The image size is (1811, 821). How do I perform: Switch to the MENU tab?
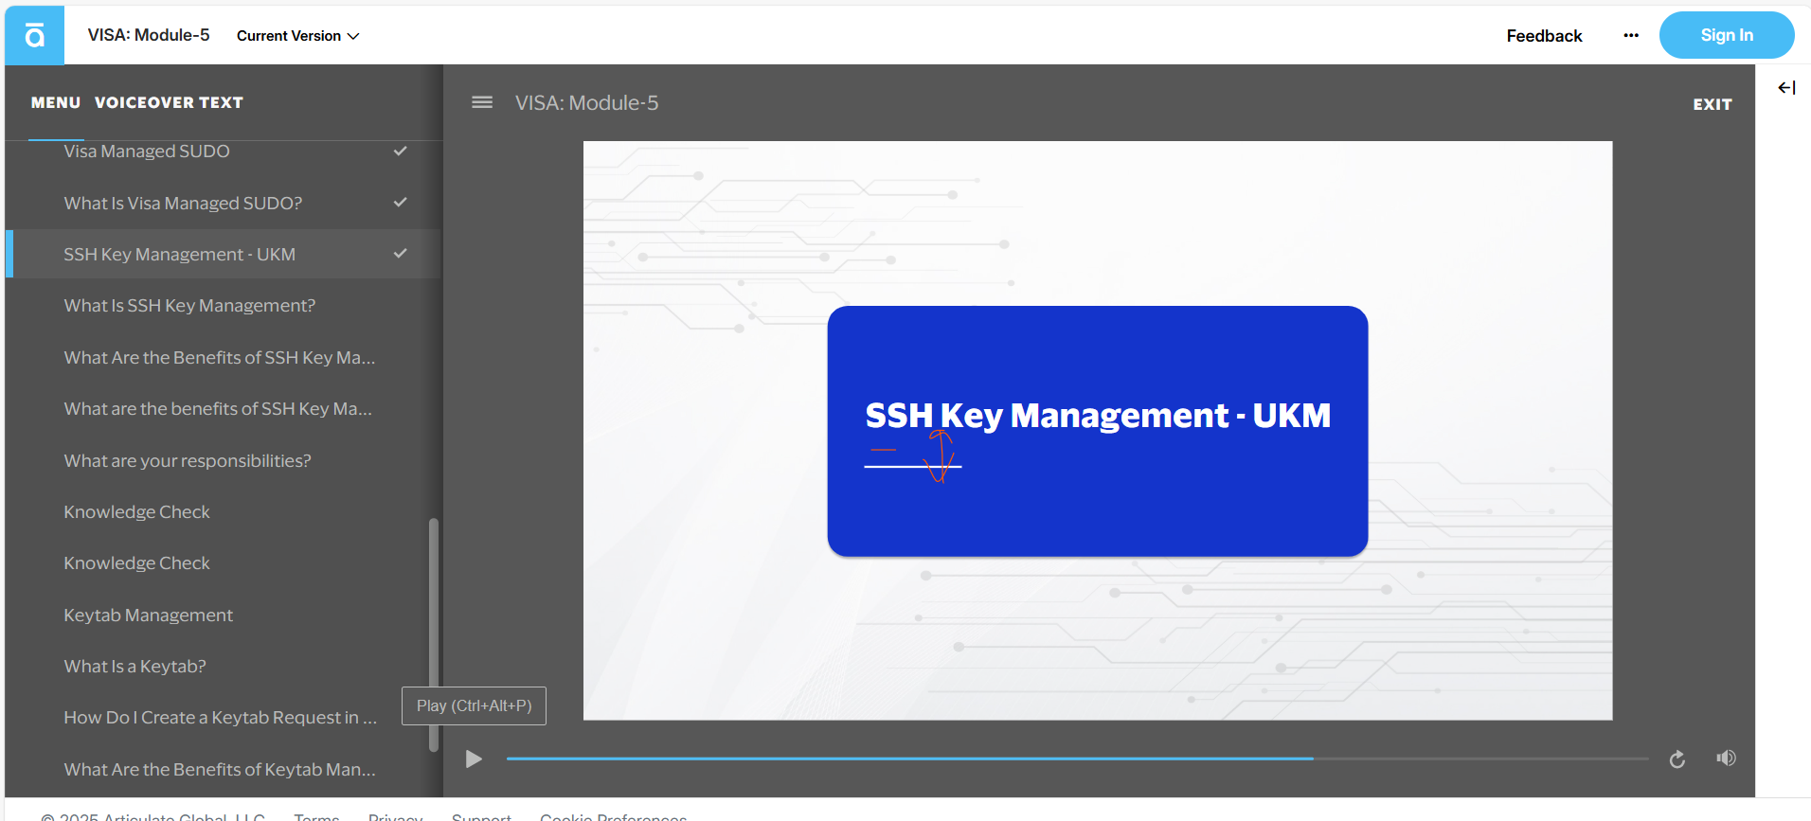click(56, 102)
